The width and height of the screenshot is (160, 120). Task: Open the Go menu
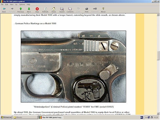pyautogui.click(x=16, y=4)
